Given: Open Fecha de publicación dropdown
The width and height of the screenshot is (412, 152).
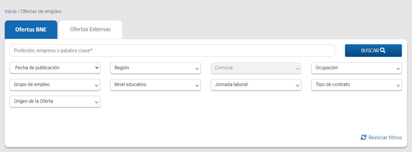Looking at the screenshot, I should [x=55, y=68].
